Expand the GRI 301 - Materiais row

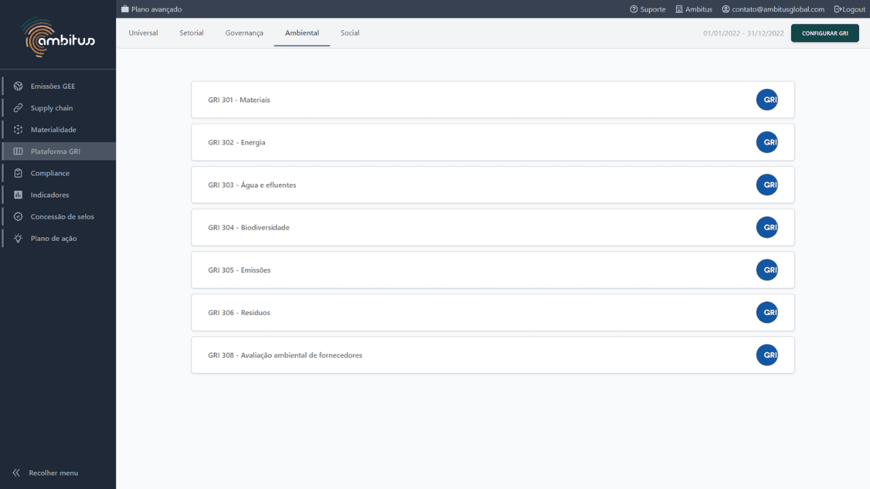(x=493, y=100)
